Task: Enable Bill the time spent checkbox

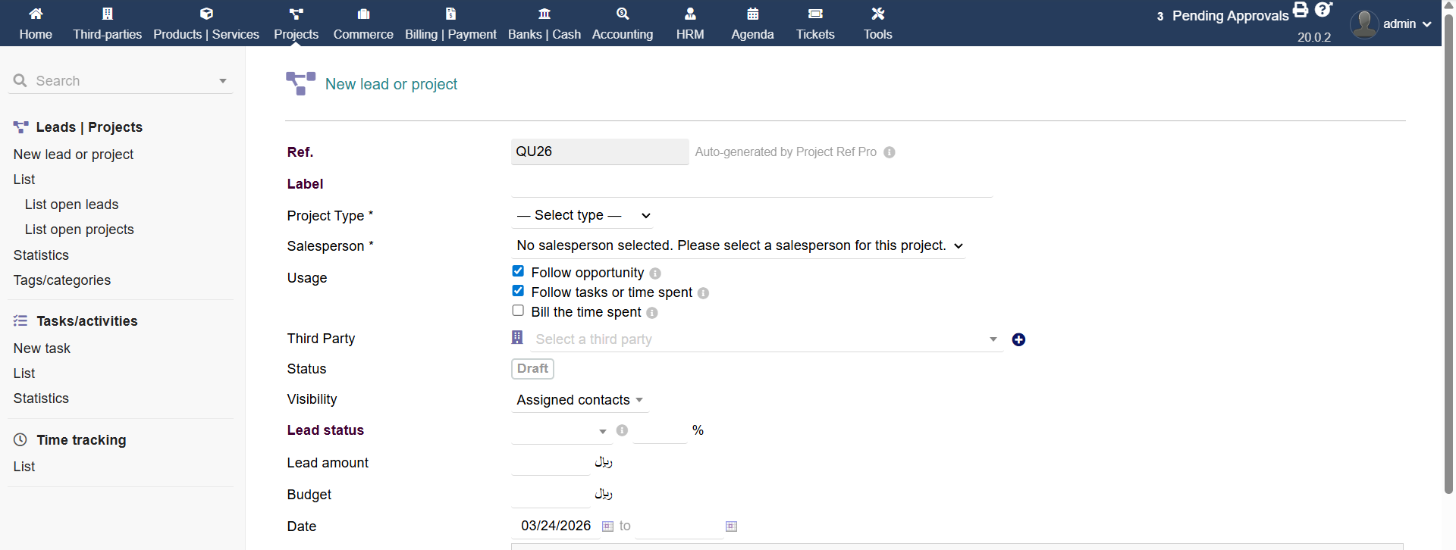Action: click(x=518, y=311)
